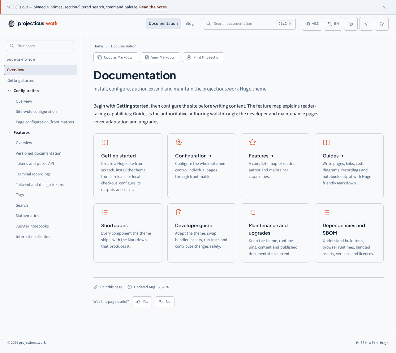Screen dimensions: 396x353
Task: Click the Filter pages input
Action: (x=40, y=46)
